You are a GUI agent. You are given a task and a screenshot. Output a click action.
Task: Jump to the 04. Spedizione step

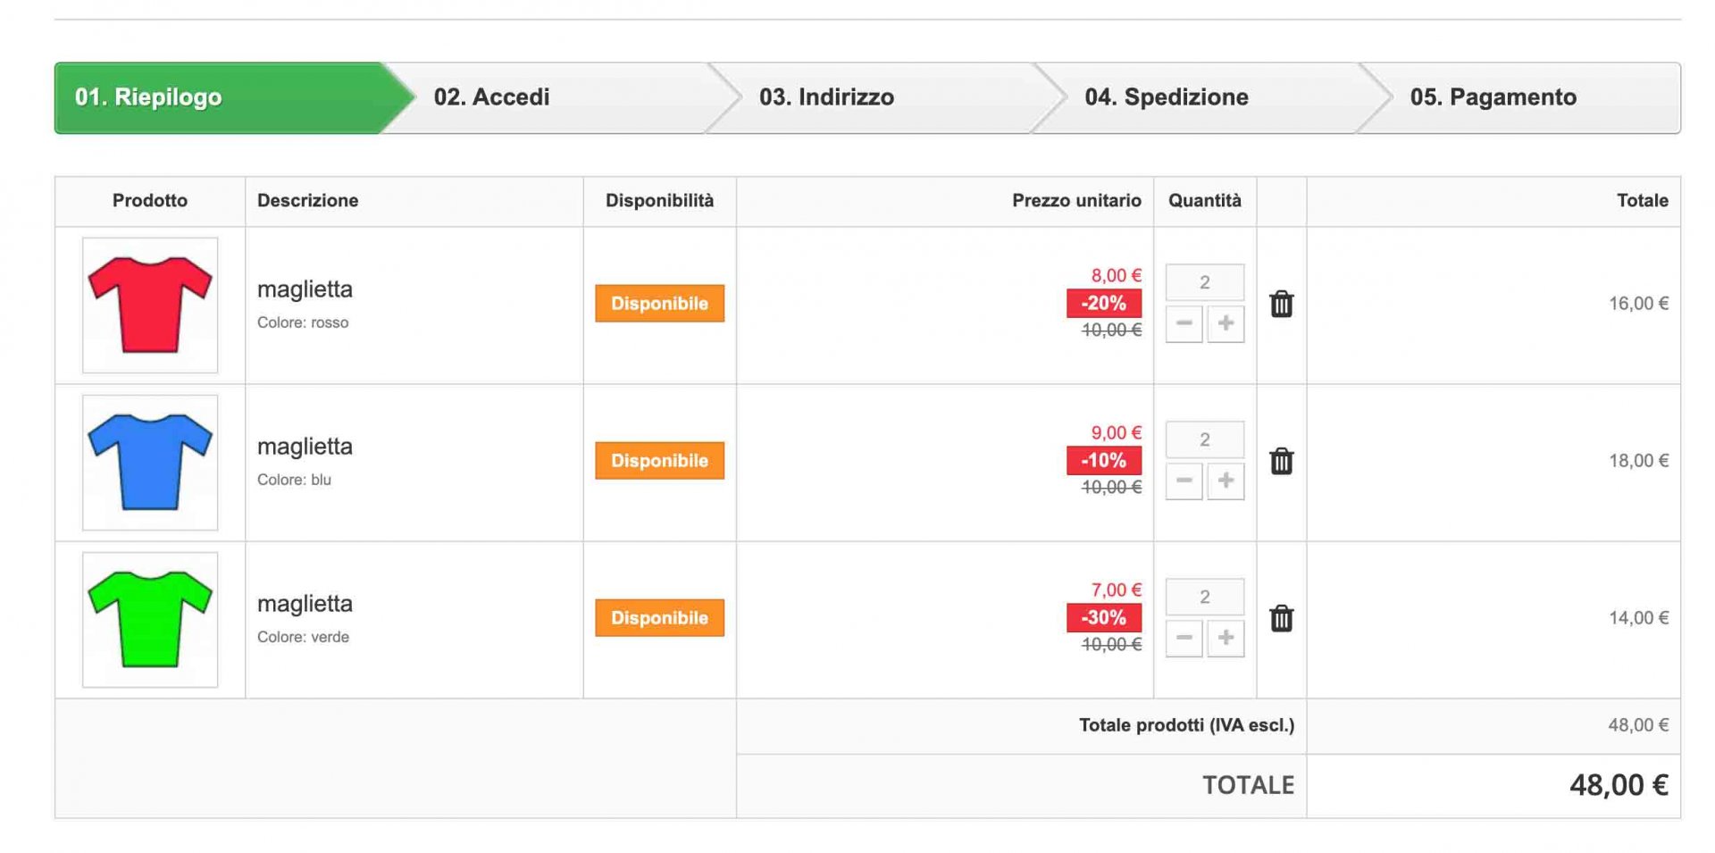point(1166,97)
